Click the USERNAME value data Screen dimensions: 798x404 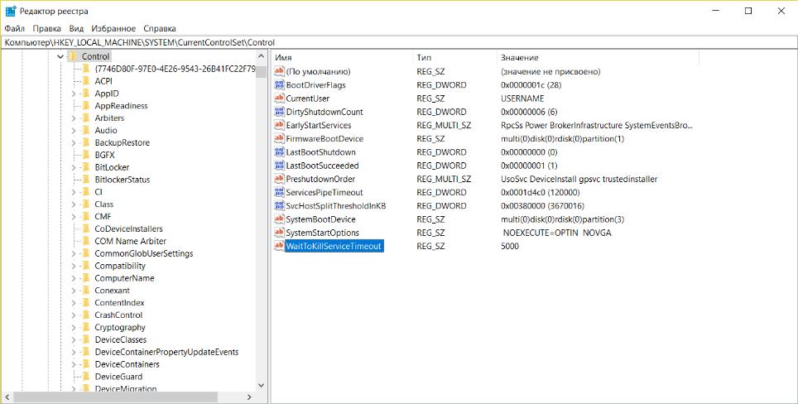[522, 99]
